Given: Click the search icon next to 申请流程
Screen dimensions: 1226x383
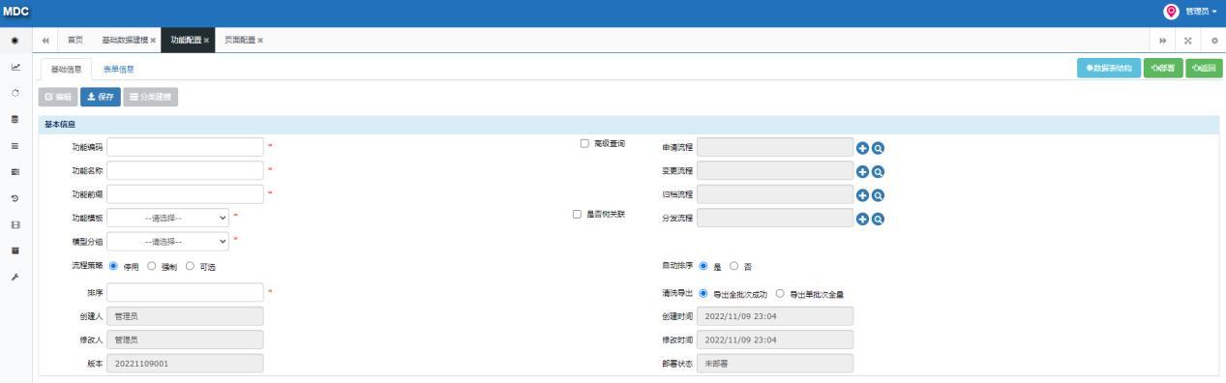Looking at the screenshot, I should coord(879,147).
